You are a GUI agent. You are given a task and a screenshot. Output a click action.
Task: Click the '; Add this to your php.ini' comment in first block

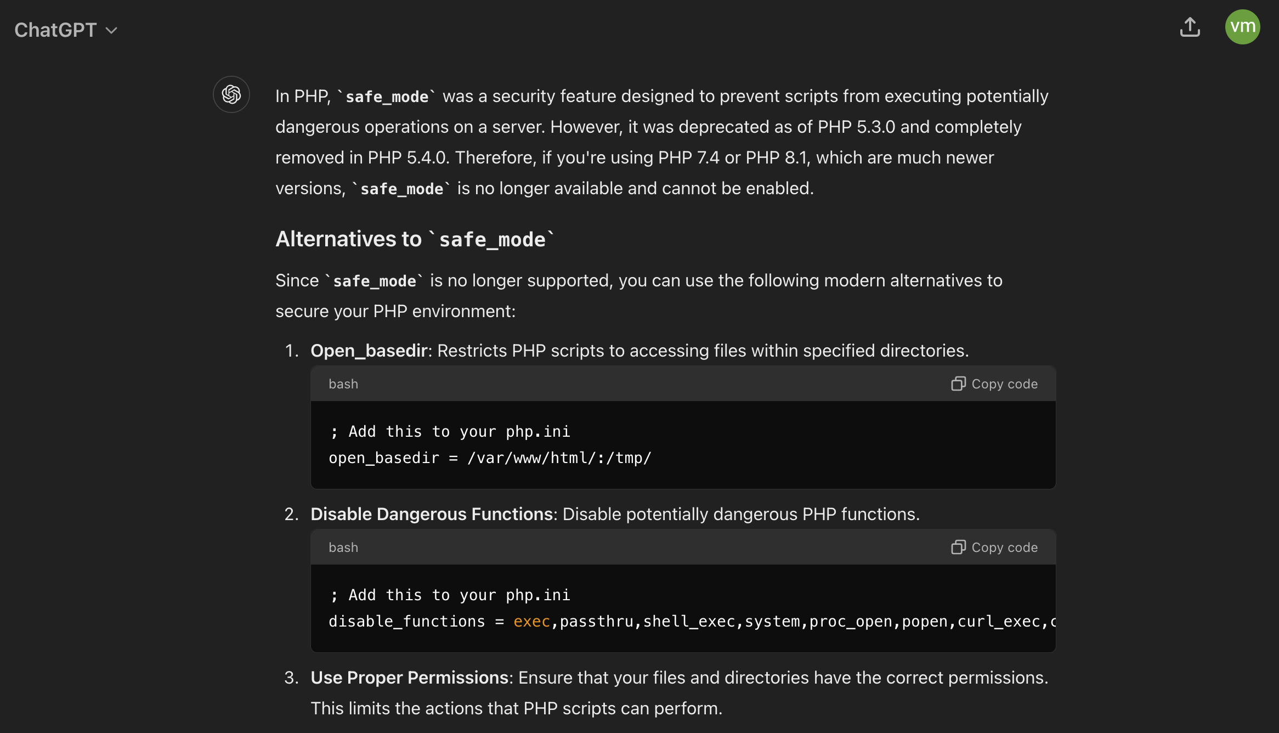450,432
